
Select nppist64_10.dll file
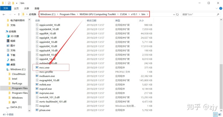coord(48,46)
